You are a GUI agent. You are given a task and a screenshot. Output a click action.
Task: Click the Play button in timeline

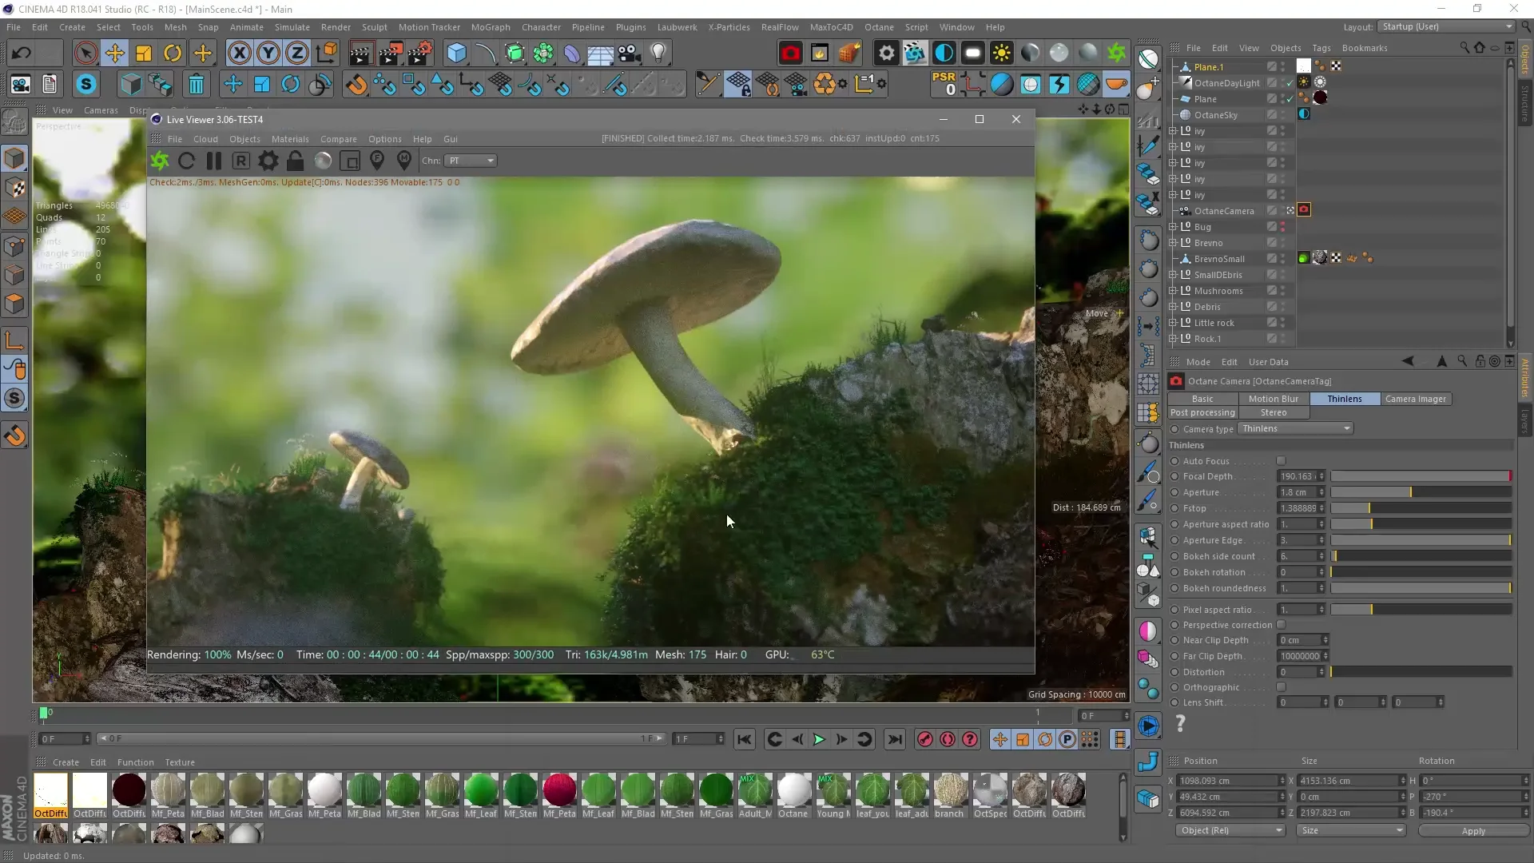[x=820, y=738]
